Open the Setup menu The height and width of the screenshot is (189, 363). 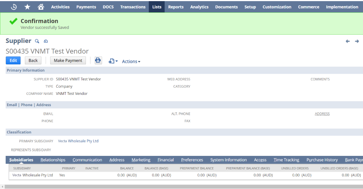point(250,7)
